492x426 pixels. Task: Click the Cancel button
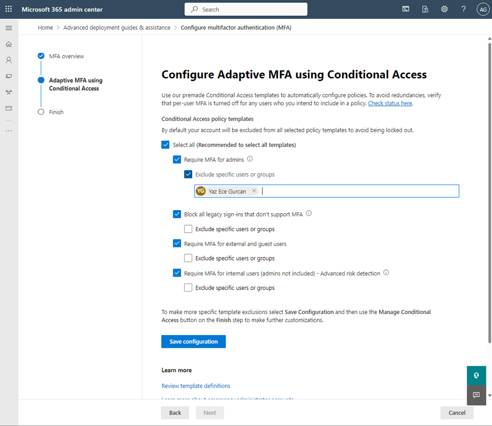[x=457, y=413]
